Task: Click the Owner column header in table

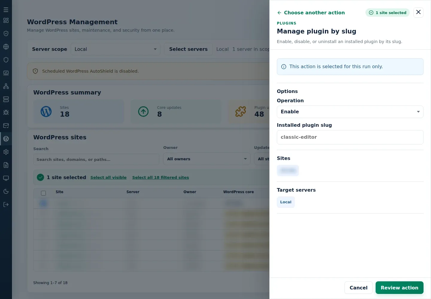Action: pos(190,192)
